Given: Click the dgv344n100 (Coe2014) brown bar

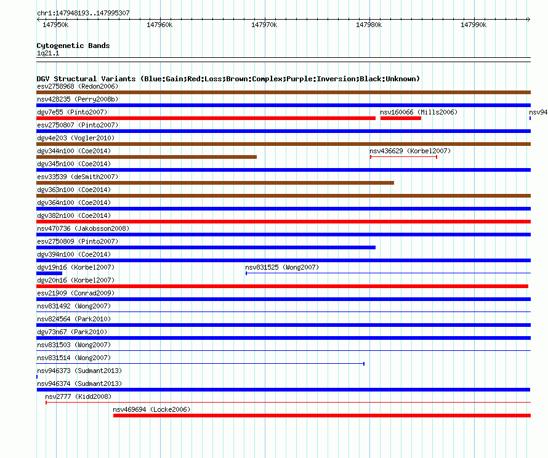Looking at the screenshot, I should pyautogui.click(x=147, y=157).
